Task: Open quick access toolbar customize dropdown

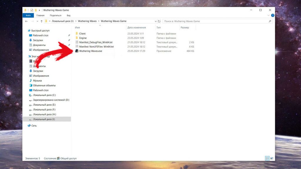Action: pos(39,10)
